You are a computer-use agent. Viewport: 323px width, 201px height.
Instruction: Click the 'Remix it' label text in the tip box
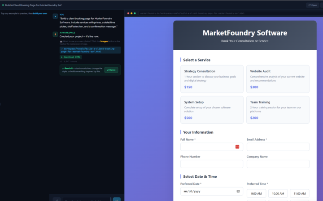(68, 68)
